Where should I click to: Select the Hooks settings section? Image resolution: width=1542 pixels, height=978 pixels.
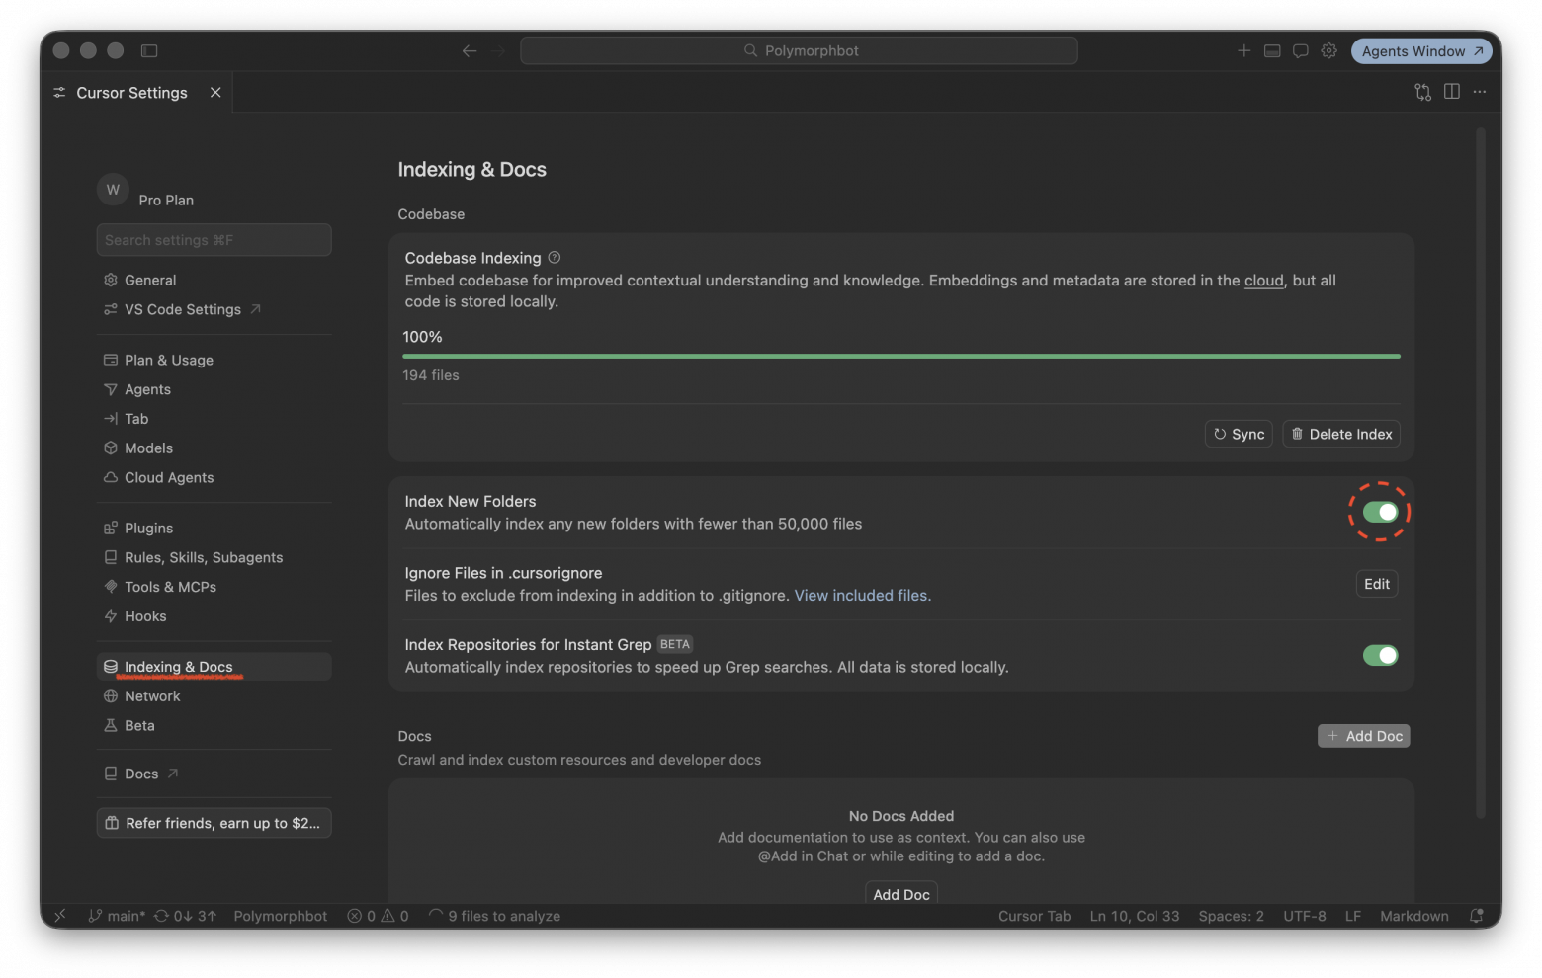click(214, 616)
